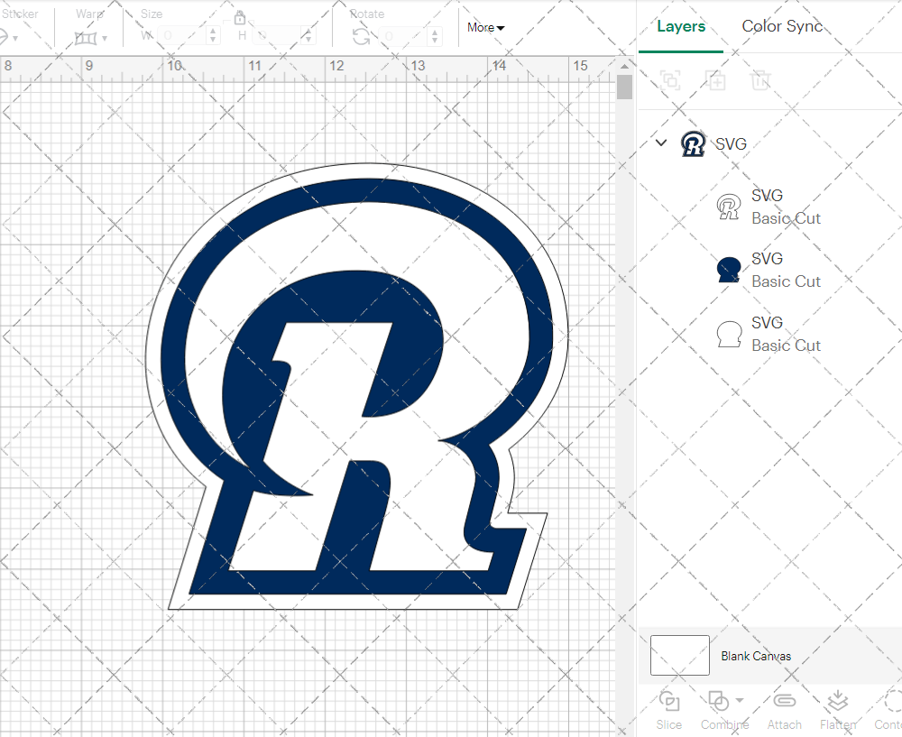Click the Rotate value field

click(402, 37)
